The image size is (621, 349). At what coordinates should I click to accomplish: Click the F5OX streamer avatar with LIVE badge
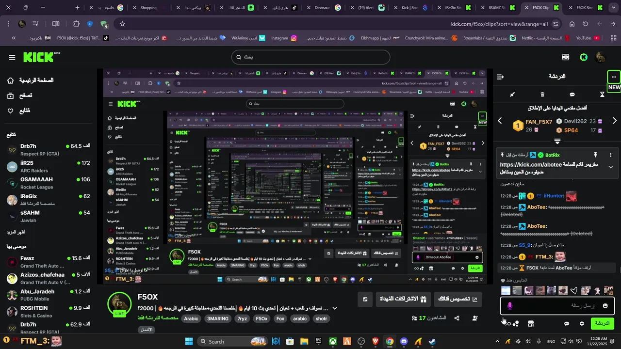119,305
